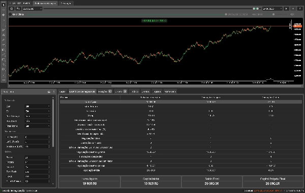Open the second dropdown in the parameters list

tap(37, 111)
